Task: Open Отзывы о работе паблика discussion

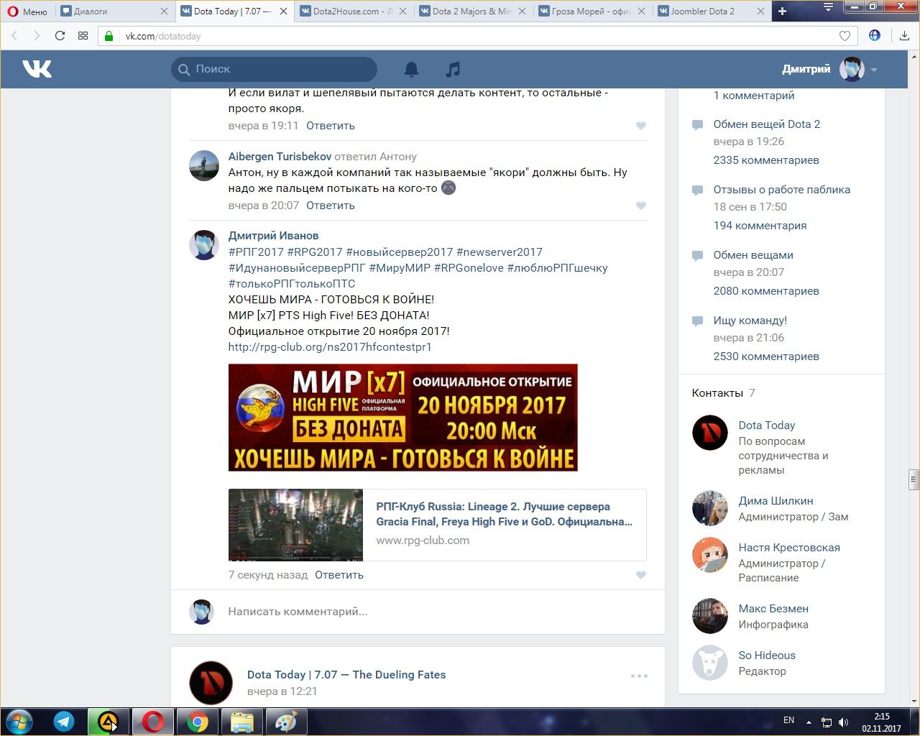Action: (782, 190)
